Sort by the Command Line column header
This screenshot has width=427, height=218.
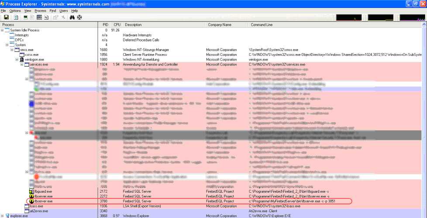pyautogui.click(x=335, y=25)
